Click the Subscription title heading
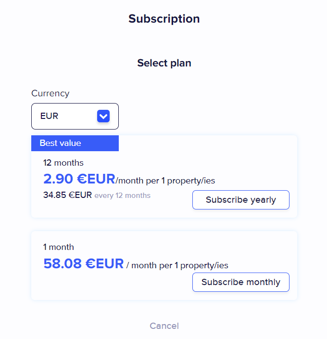 [164, 19]
